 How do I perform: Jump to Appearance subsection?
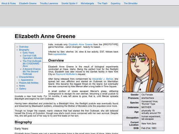click(27, 80)
